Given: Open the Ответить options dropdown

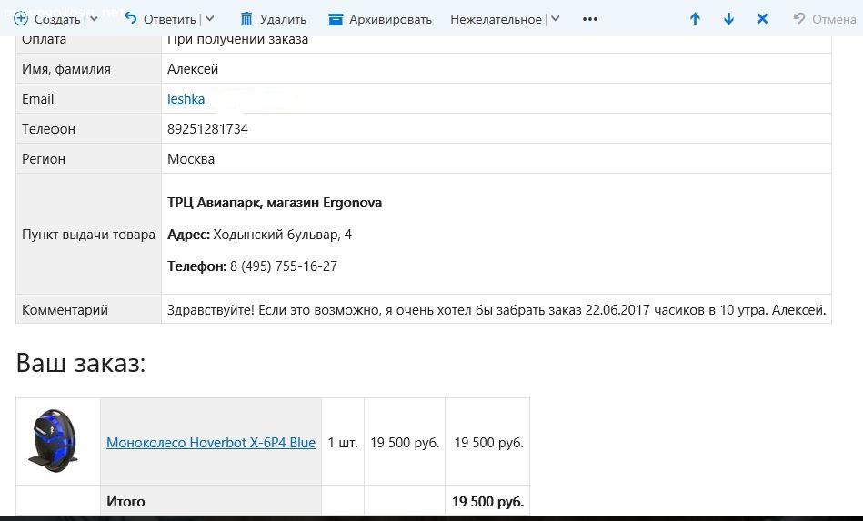Looking at the screenshot, I should (x=210, y=19).
